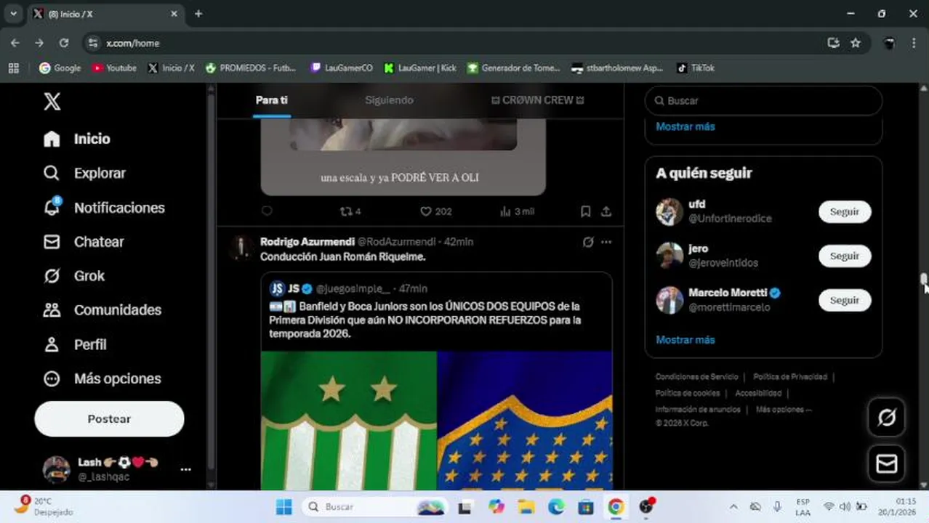The height and width of the screenshot is (523, 929).
Task: Open the TikTok bookmark
Action: [696, 68]
